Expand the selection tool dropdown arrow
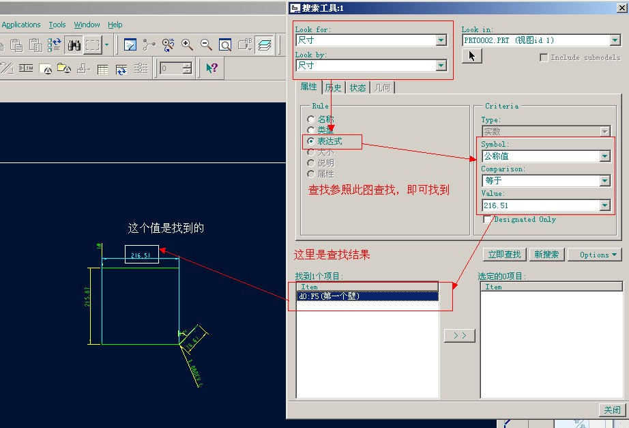 click(106, 45)
